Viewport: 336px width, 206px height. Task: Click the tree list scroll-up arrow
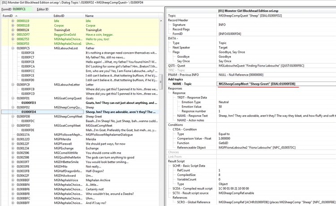[x=161, y=21]
